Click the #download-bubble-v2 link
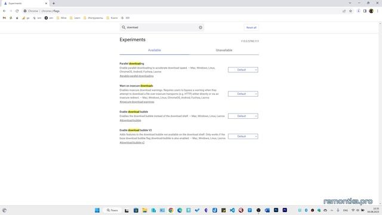 point(132,143)
